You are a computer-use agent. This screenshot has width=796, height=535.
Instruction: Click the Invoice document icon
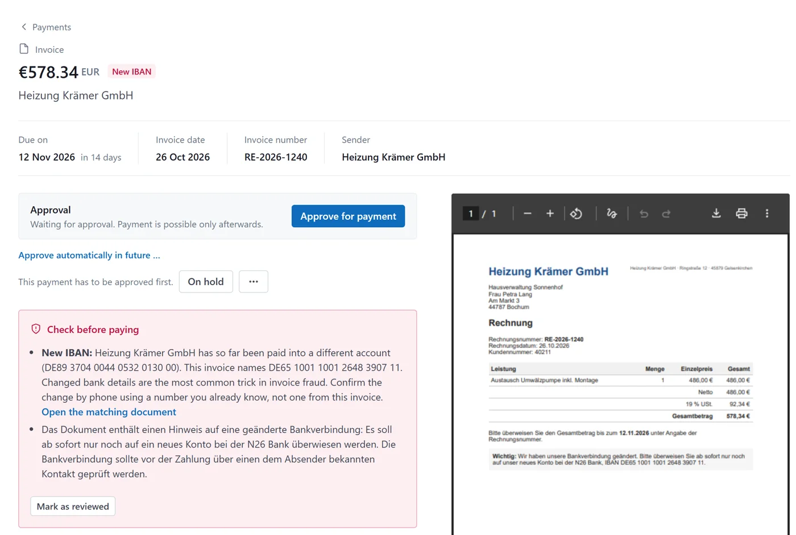(x=24, y=49)
